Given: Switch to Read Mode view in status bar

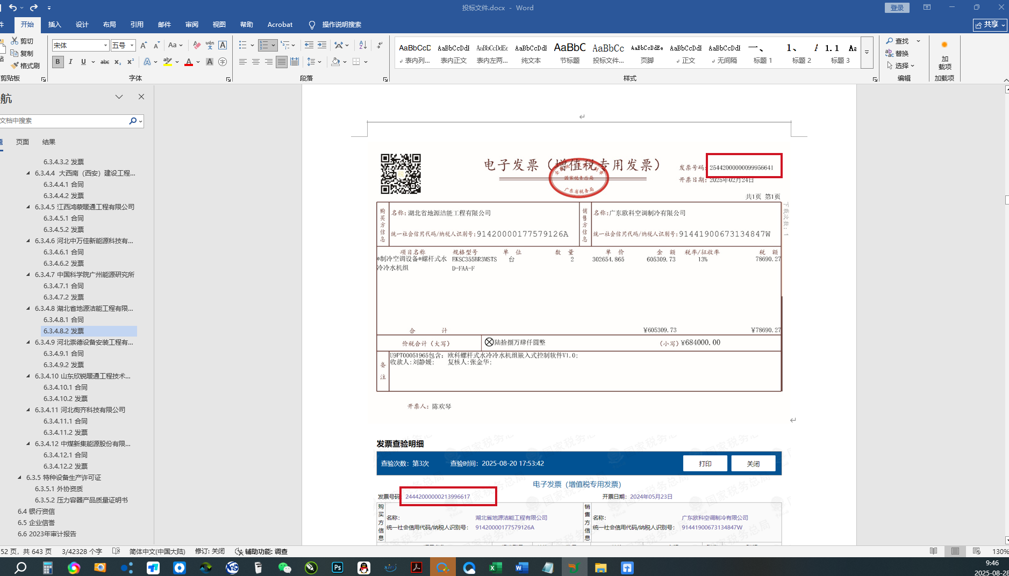Looking at the screenshot, I should coord(933,551).
